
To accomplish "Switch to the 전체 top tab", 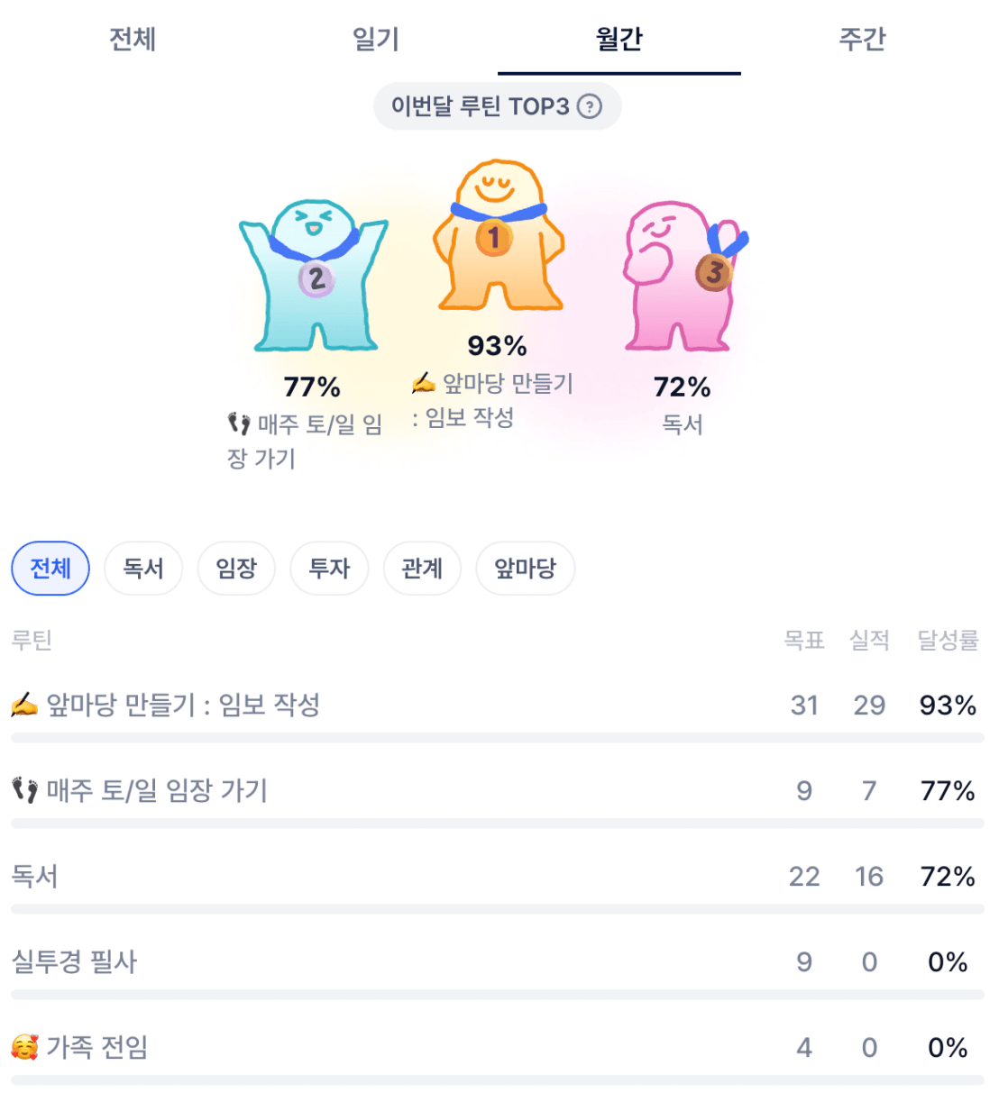I will 133,39.
